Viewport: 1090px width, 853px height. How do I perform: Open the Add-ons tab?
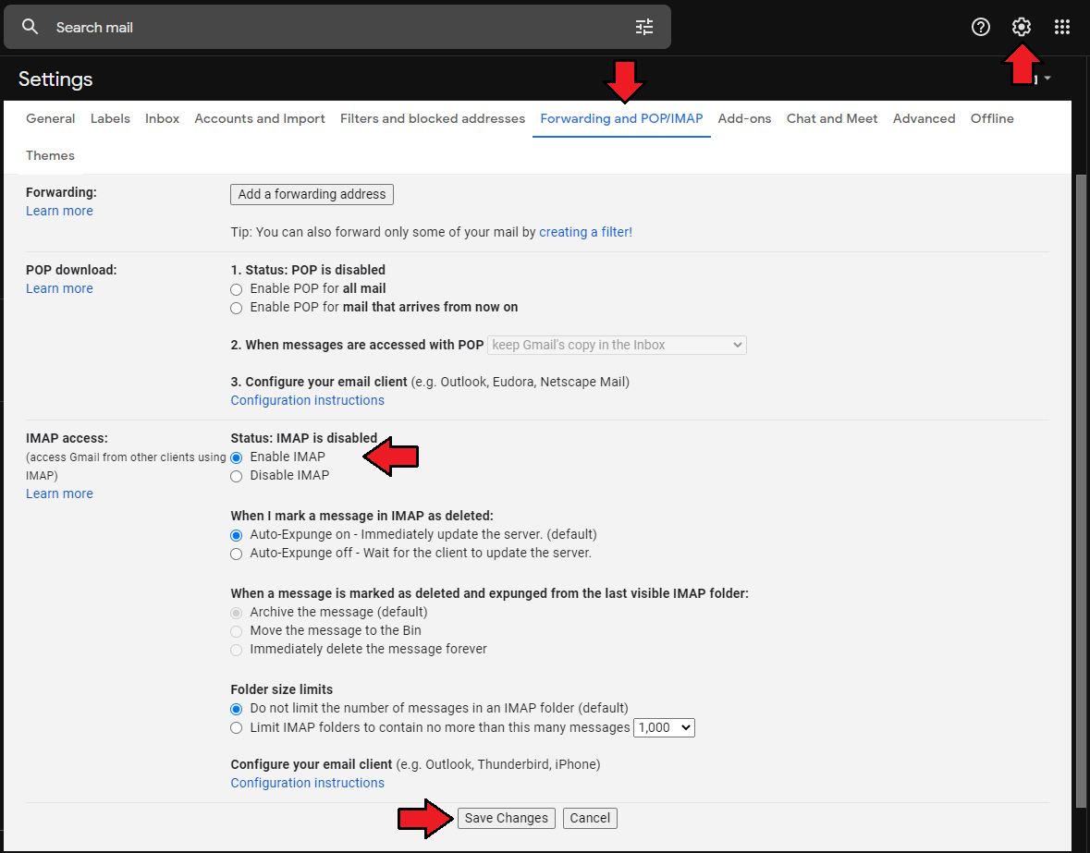pyautogui.click(x=744, y=119)
